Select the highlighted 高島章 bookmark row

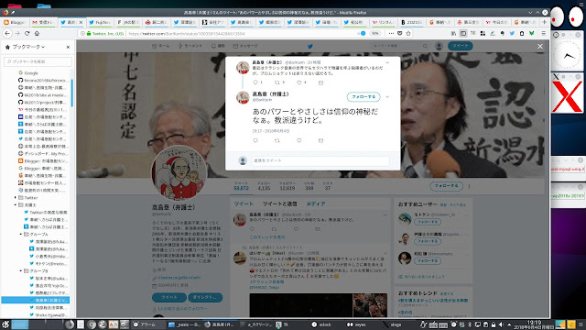coord(36,300)
